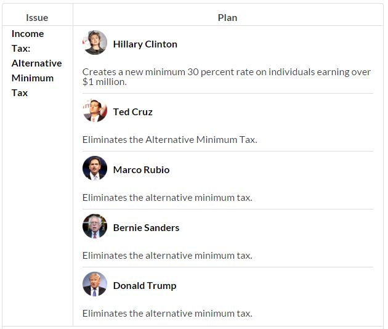This screenshot has height=329, width=388.
Task: Select the Ted Cruz name
Action: coord(132,112)
